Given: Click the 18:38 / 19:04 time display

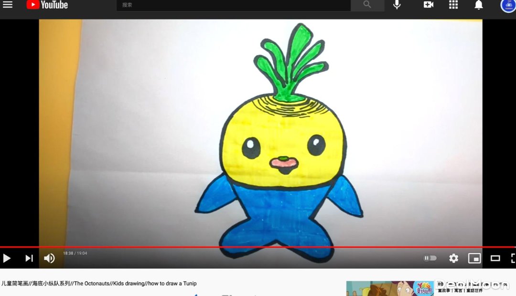Looking at the screenshot, I should pyautogui.click(x=75, y=253).
